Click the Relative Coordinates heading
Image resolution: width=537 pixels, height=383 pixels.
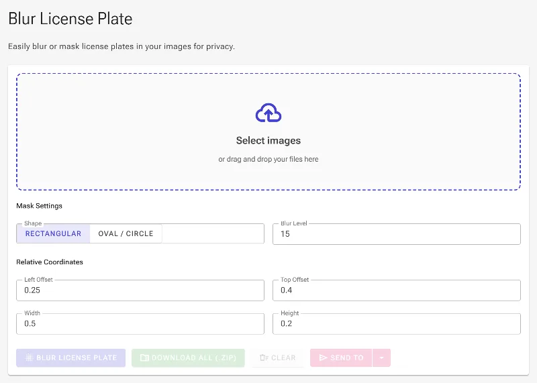[50, 262]
